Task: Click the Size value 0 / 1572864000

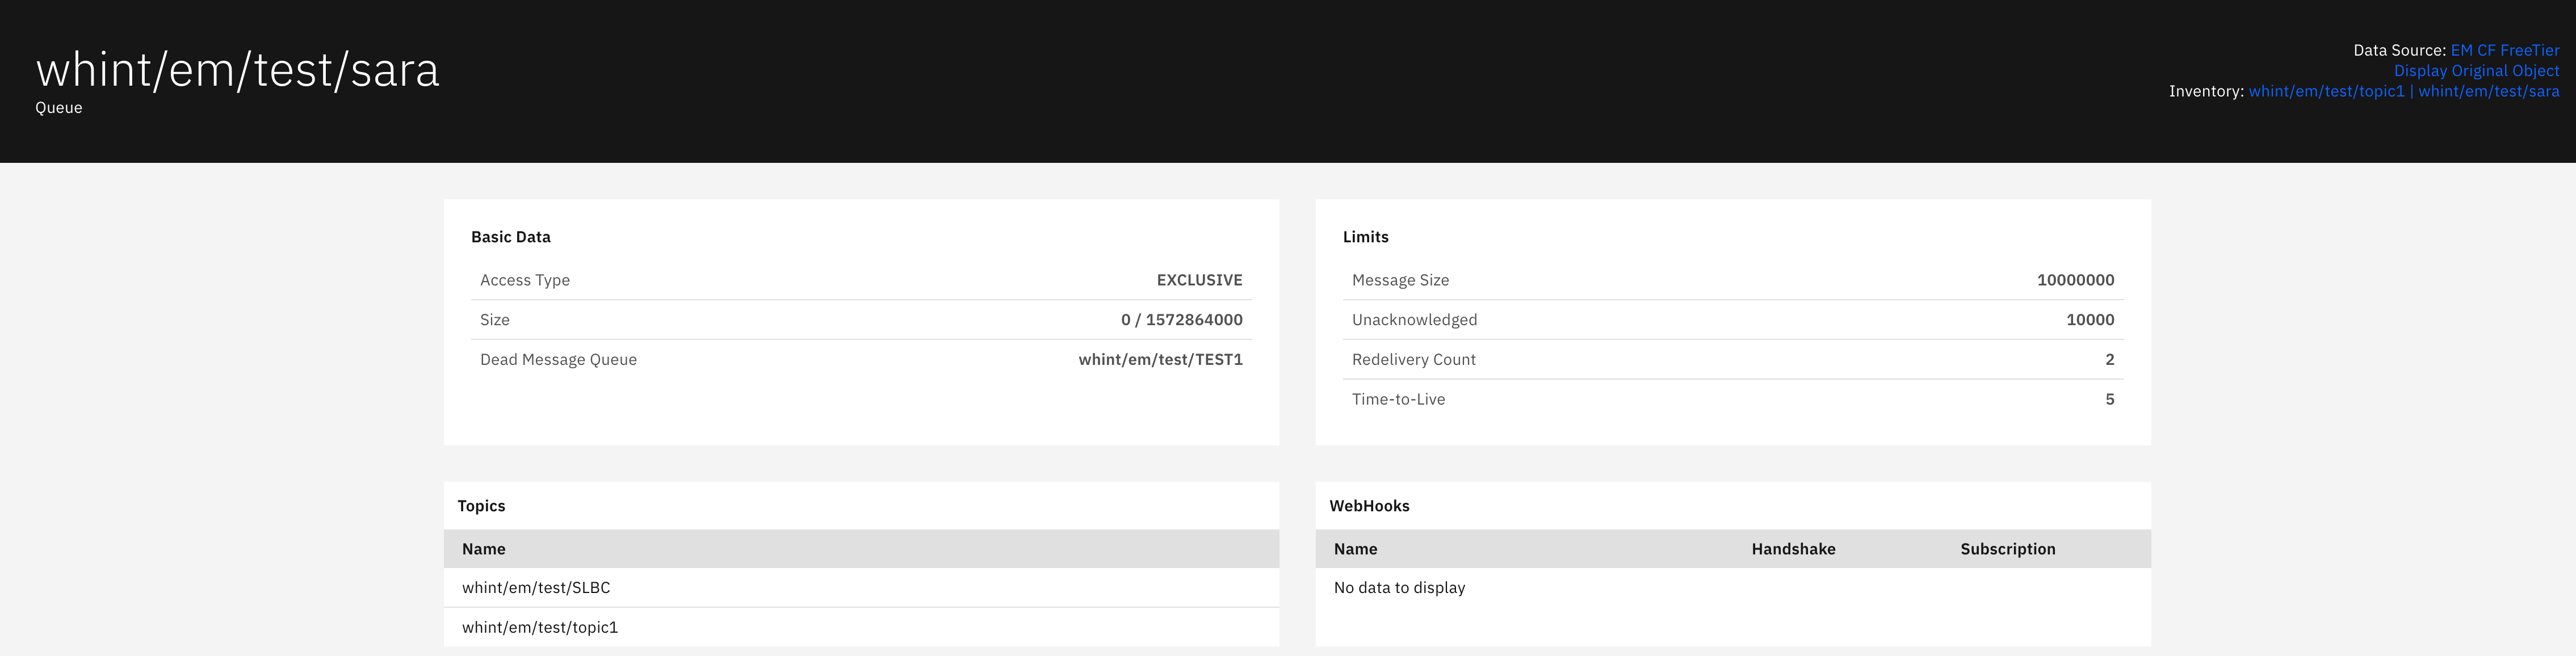Action: [1181, 320]
